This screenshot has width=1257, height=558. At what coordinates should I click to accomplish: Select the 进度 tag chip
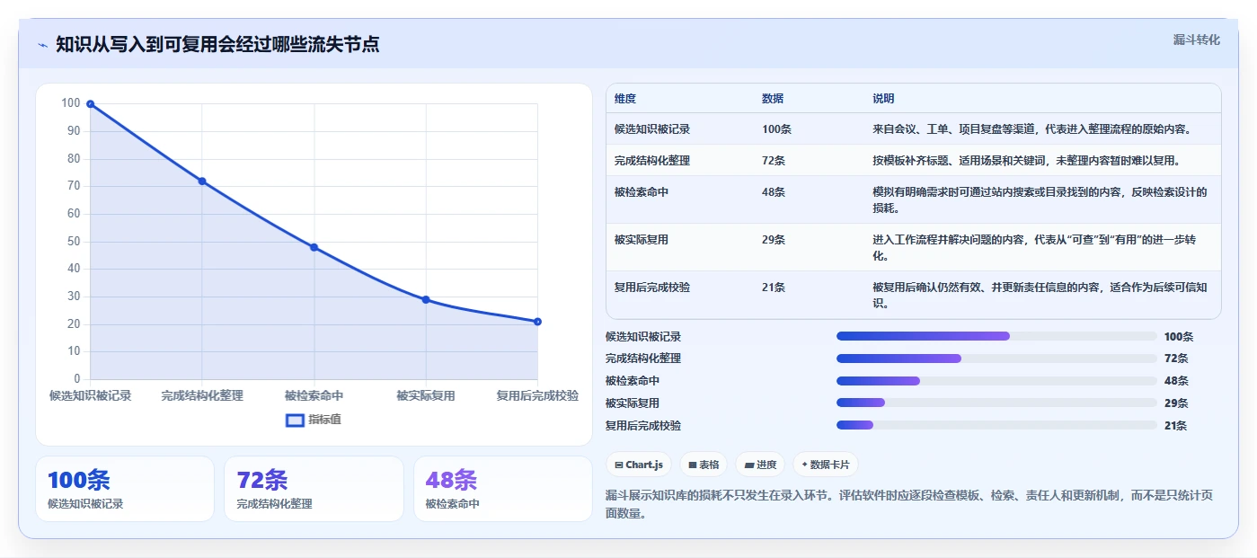760,465
